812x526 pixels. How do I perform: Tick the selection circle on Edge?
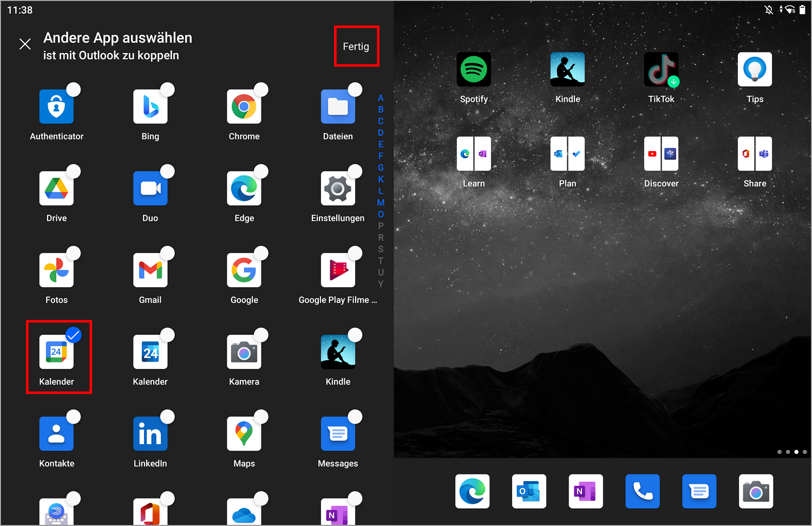click(261, 171)
